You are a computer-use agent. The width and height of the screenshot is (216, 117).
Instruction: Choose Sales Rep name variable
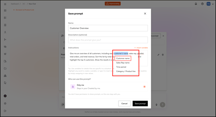(x=123, y=63)
